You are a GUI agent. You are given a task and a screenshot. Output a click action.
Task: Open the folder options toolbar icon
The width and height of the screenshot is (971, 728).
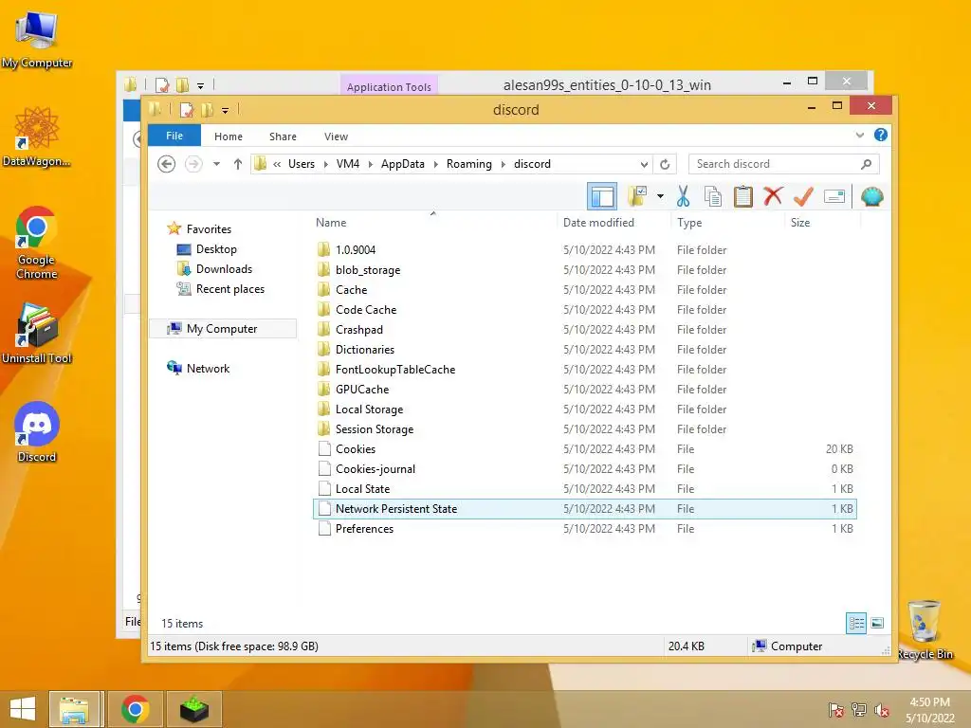pyautogui.click(x=637, y=197)
